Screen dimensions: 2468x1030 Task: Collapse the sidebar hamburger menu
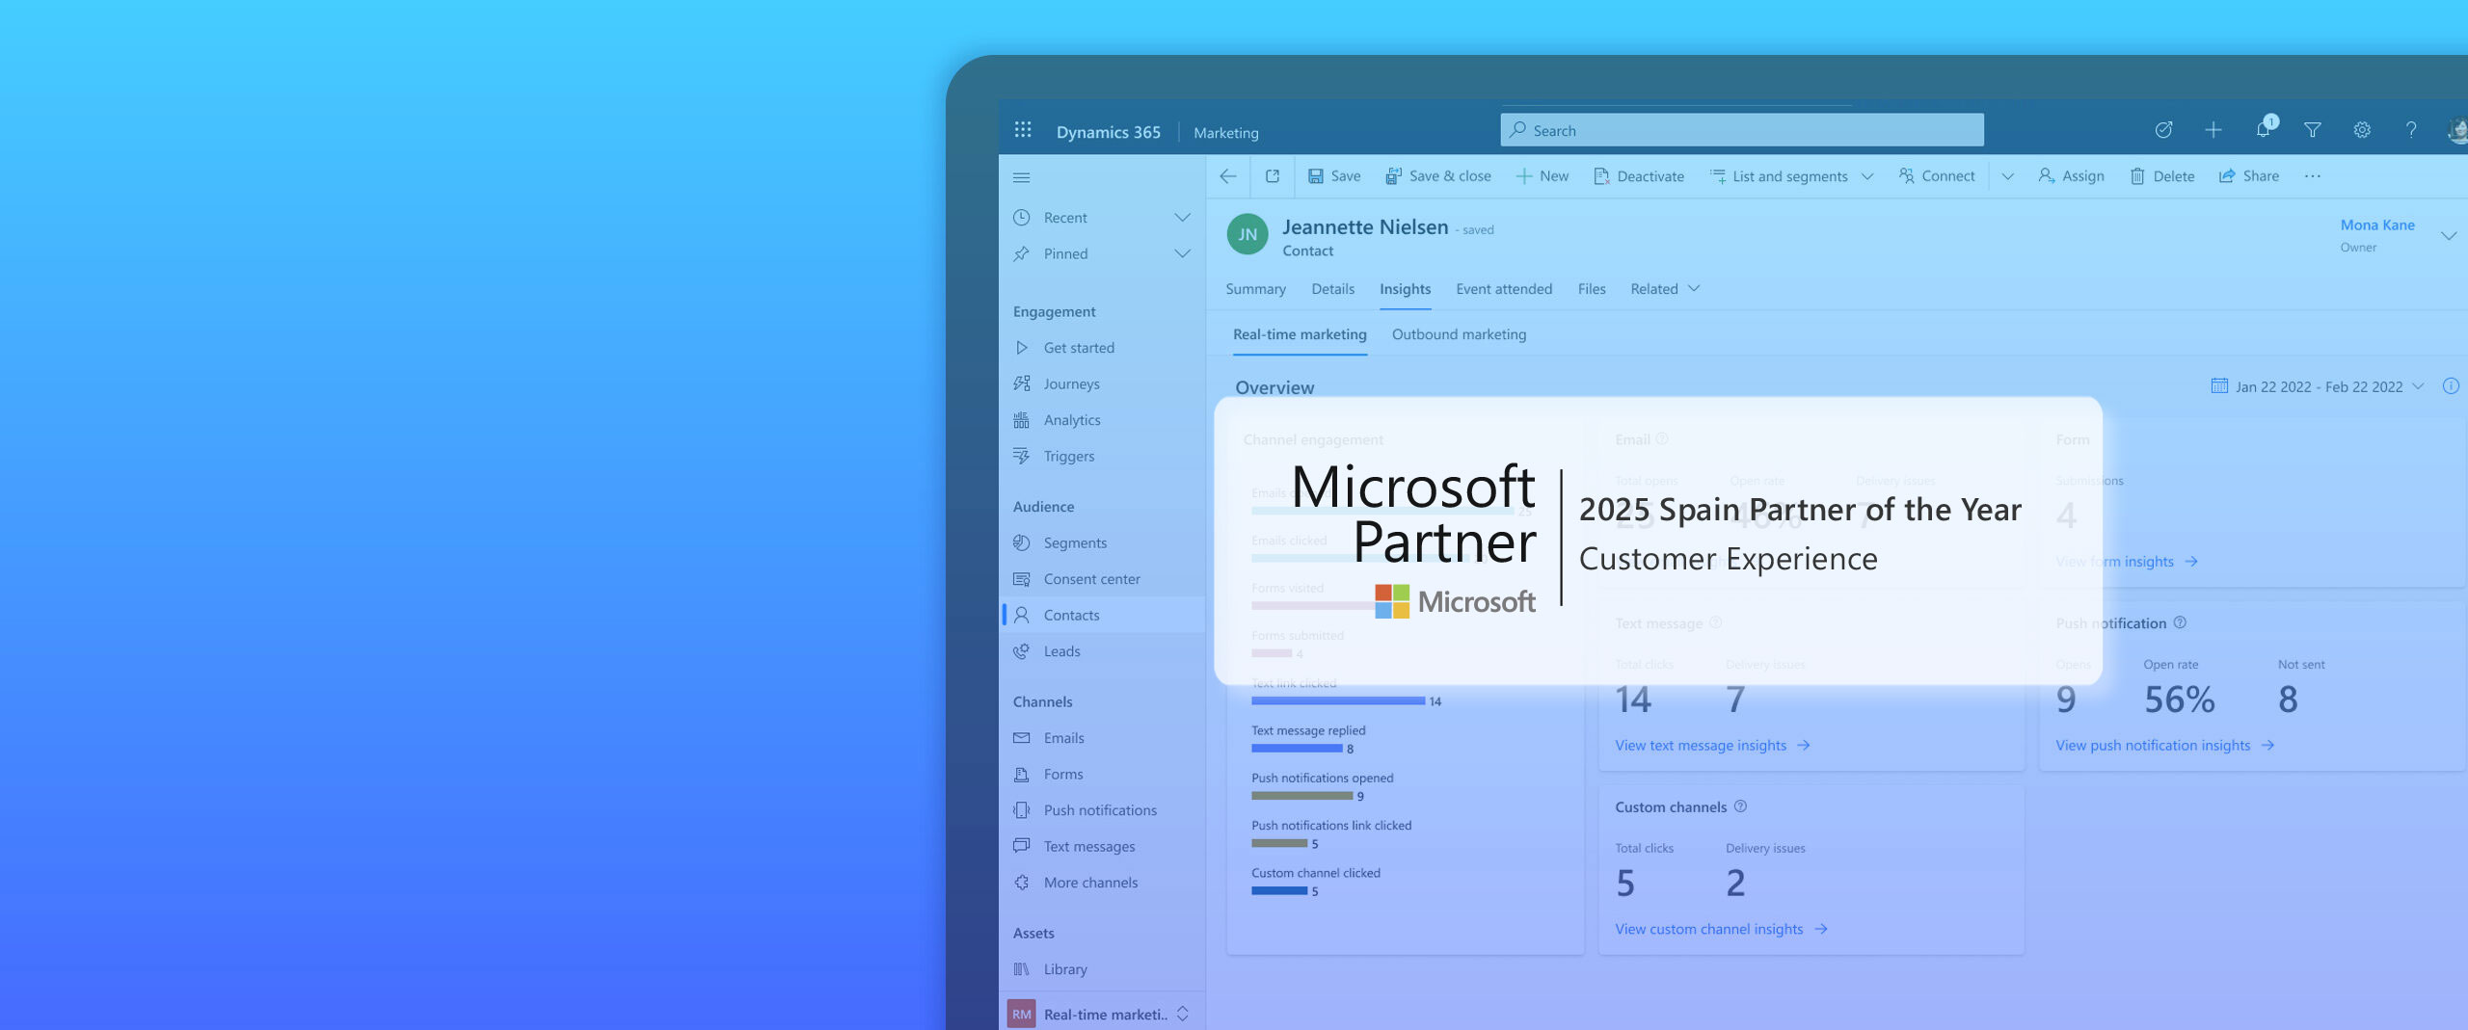(1022, 177)
